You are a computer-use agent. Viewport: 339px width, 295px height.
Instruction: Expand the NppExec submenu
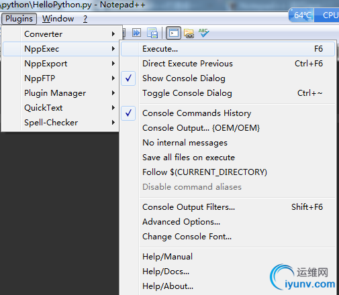pyautogui.click(x=61, y=49)
